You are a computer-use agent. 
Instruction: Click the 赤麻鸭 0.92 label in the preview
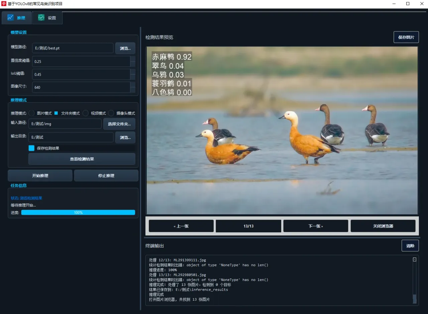coord(172,57)
